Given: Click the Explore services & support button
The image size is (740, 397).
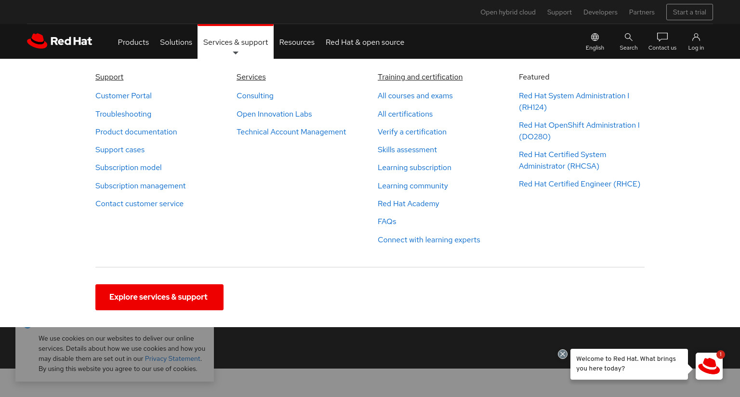Looking at the screenshot, I should click(x=159, y=297).
